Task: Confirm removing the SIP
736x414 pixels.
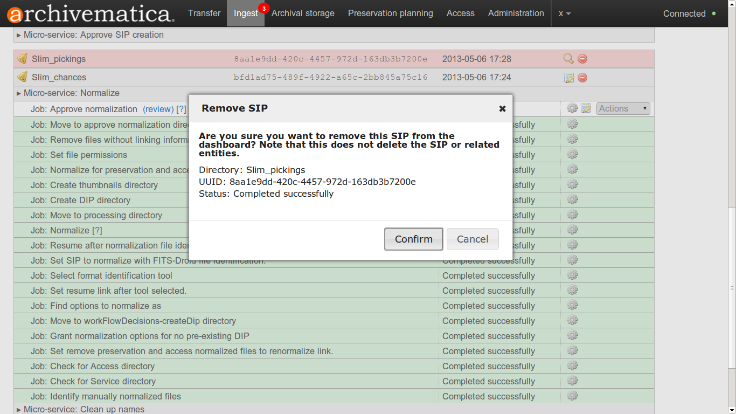Action: 413,239
